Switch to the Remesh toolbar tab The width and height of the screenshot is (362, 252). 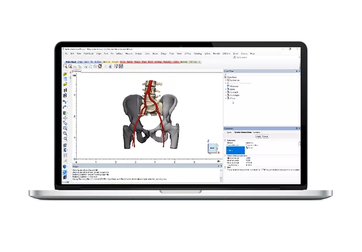tap(184, 62)
